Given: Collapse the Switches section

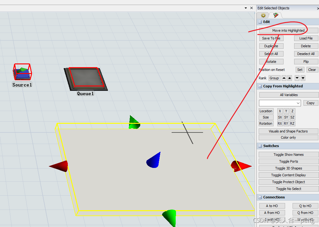Looking at the screenshot, I should pos(260,146).
